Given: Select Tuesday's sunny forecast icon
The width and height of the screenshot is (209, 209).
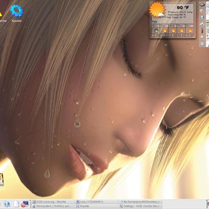Looking at the screenshot, I should (165, 31).
